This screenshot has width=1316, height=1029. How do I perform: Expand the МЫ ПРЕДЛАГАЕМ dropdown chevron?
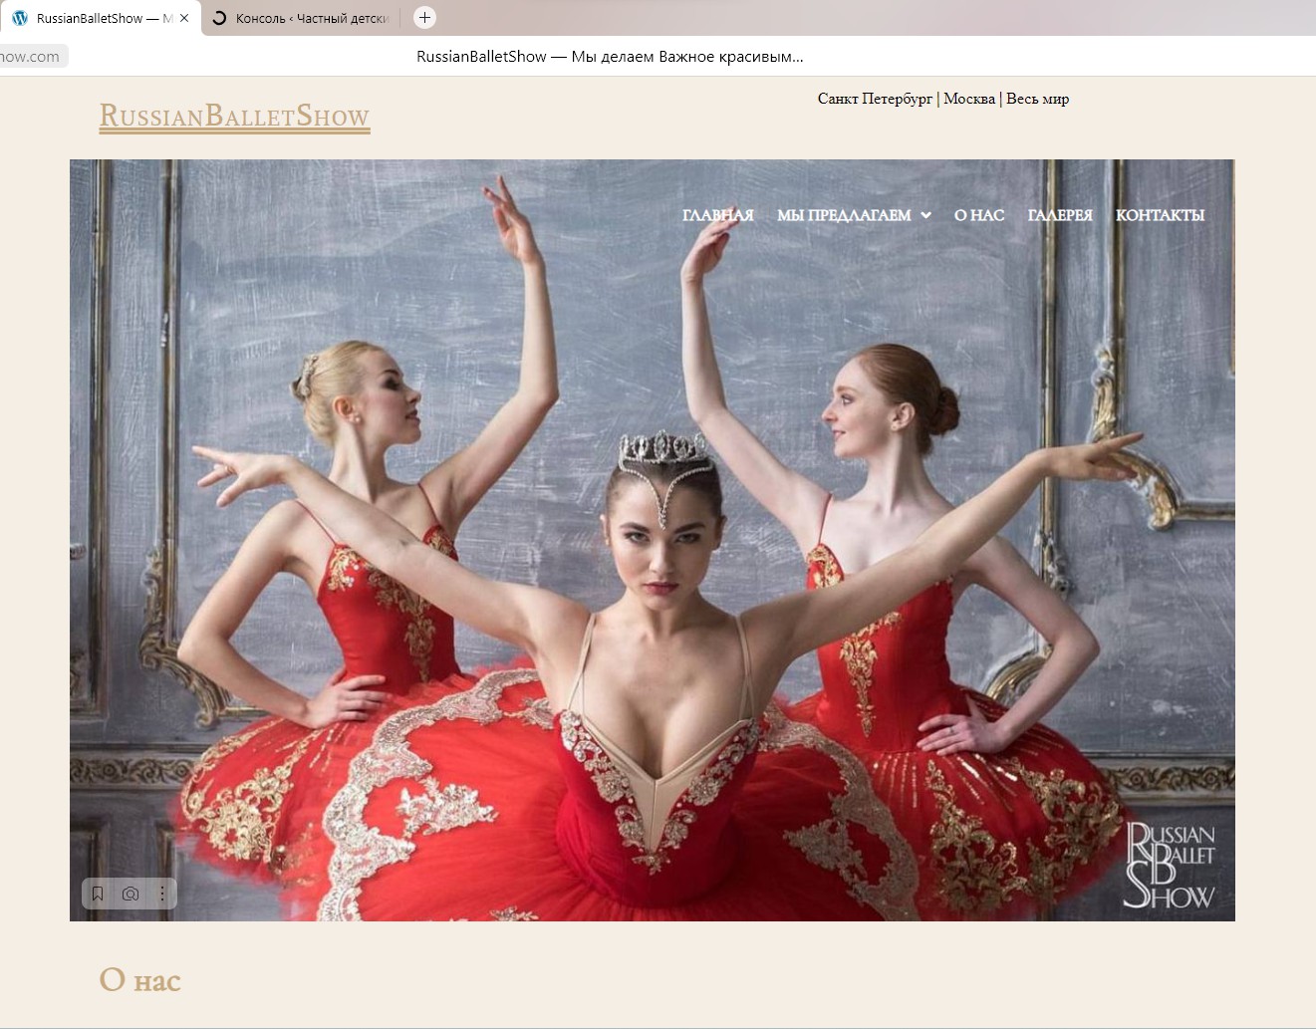click(x=925, y=215)
